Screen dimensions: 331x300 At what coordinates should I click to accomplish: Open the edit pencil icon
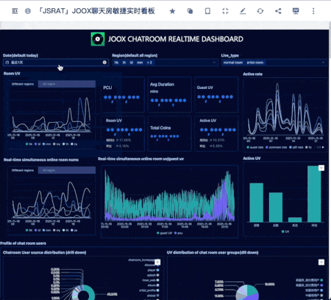pyautogui.click(x=243, y=11)
